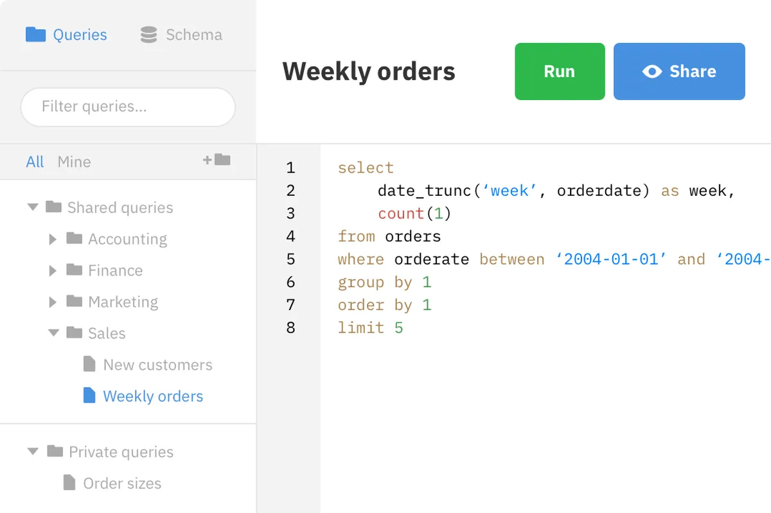Image resolution: width=771 pixels, height=513 pixels.
Task: Click the New customers file icon
Action: pyautogui.click(x=89, y=364)
